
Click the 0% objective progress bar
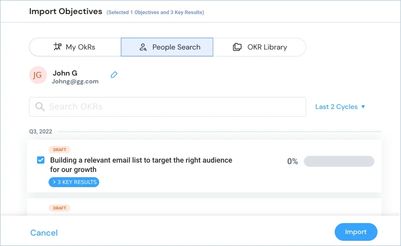(339, 161)
